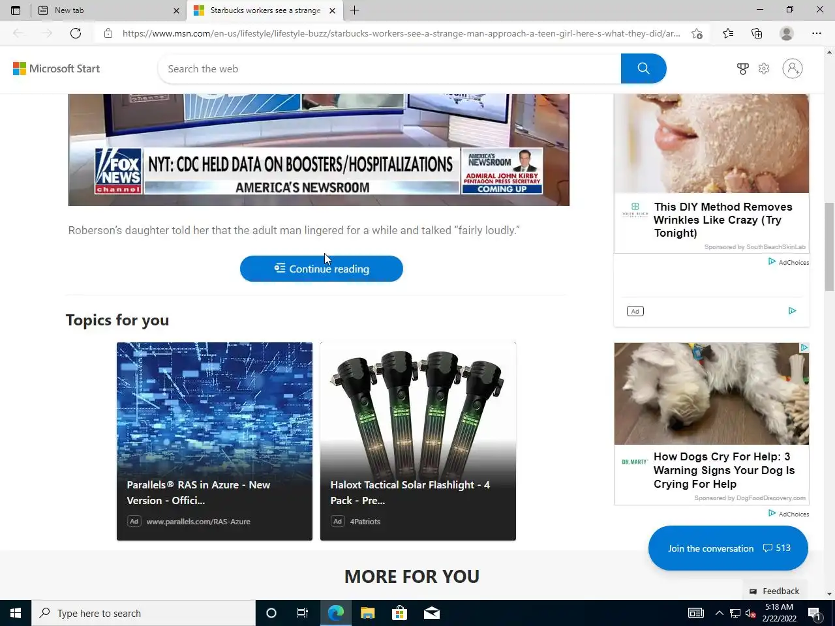This screenshot has height=626, width=835.
Task: Open Microsoft Rewards trophy icon
Action: [x=742, y=68]
